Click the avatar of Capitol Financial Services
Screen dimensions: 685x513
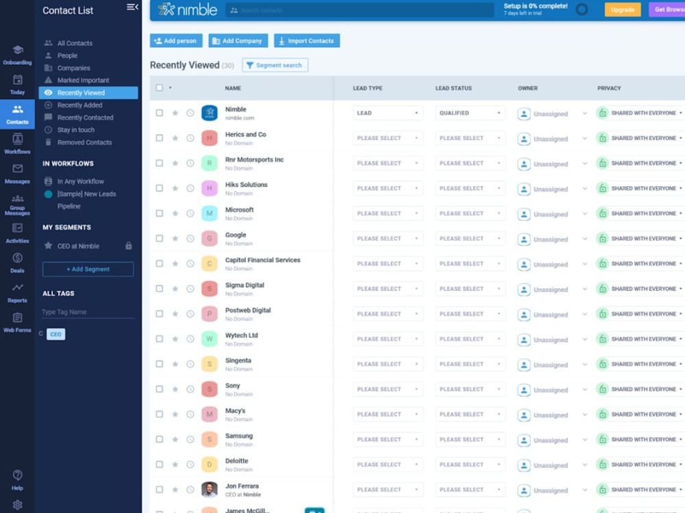(x=209, y=263)
